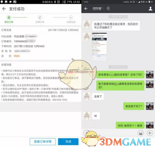Tap the alarm clock icon in the left status bar
Viewport: 155px width, 149px height.
(x=59, y=2)
